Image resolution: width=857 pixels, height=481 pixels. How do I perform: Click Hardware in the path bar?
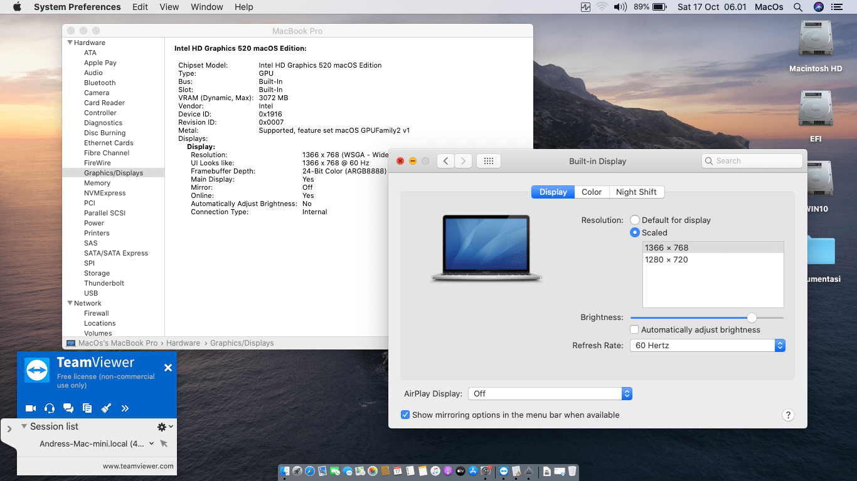click(183, 343)
